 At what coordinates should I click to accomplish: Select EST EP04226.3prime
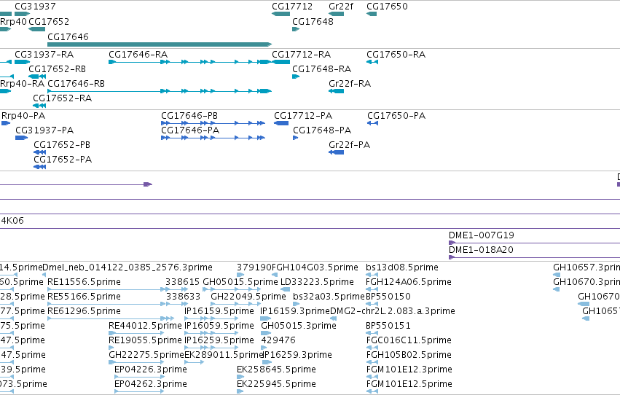(139, 377)
